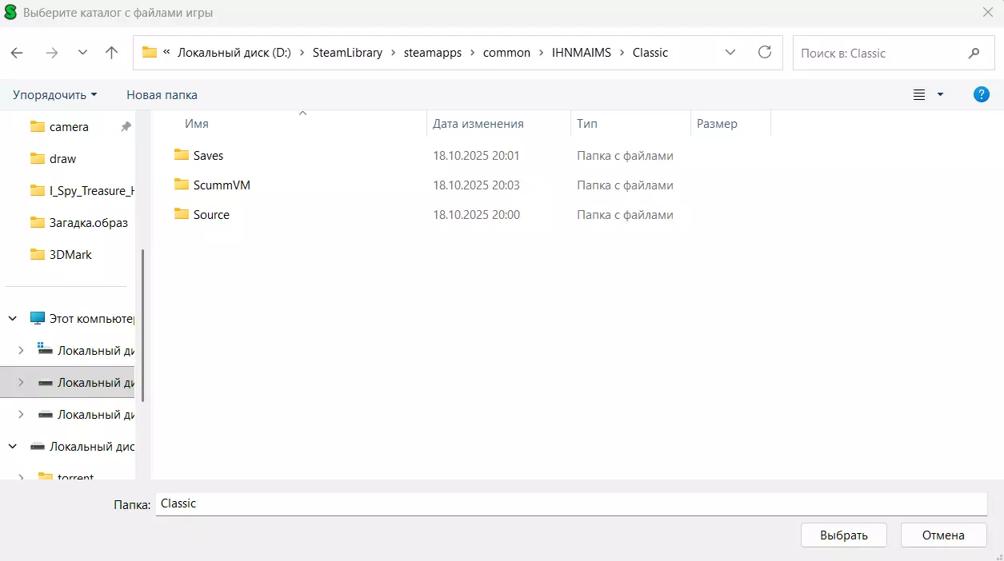Click the date 18.10.2025 20:00

(476, 215)
